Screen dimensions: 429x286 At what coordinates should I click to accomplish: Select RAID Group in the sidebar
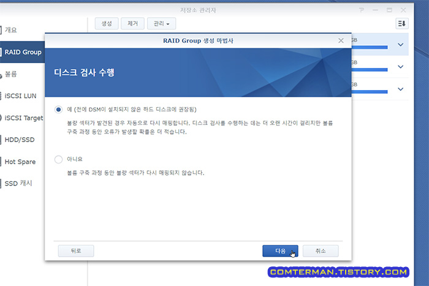pos(22,52)
